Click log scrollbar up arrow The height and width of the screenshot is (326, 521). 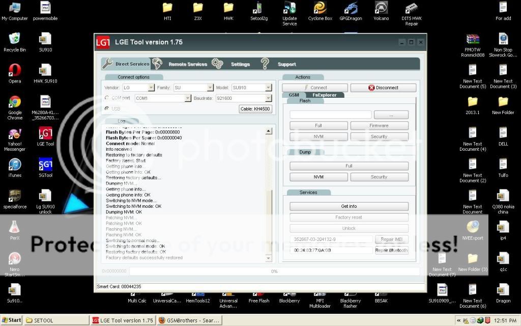pos(269,131)
